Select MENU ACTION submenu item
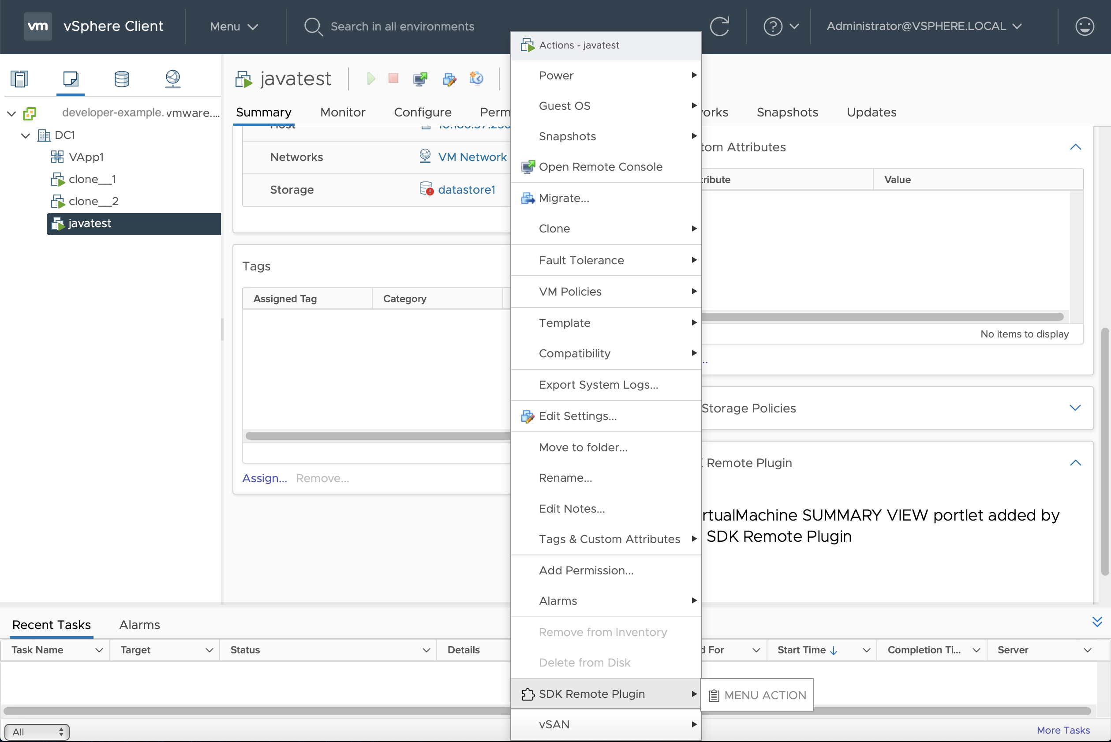Image resolution: width=1111 pixels, height=742 pixels. click(x=757, y=695)
